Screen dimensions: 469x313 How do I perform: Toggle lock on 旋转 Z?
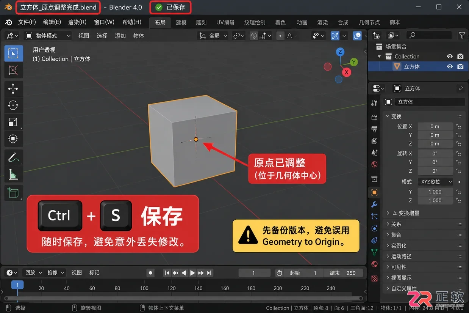pos(459,171)
